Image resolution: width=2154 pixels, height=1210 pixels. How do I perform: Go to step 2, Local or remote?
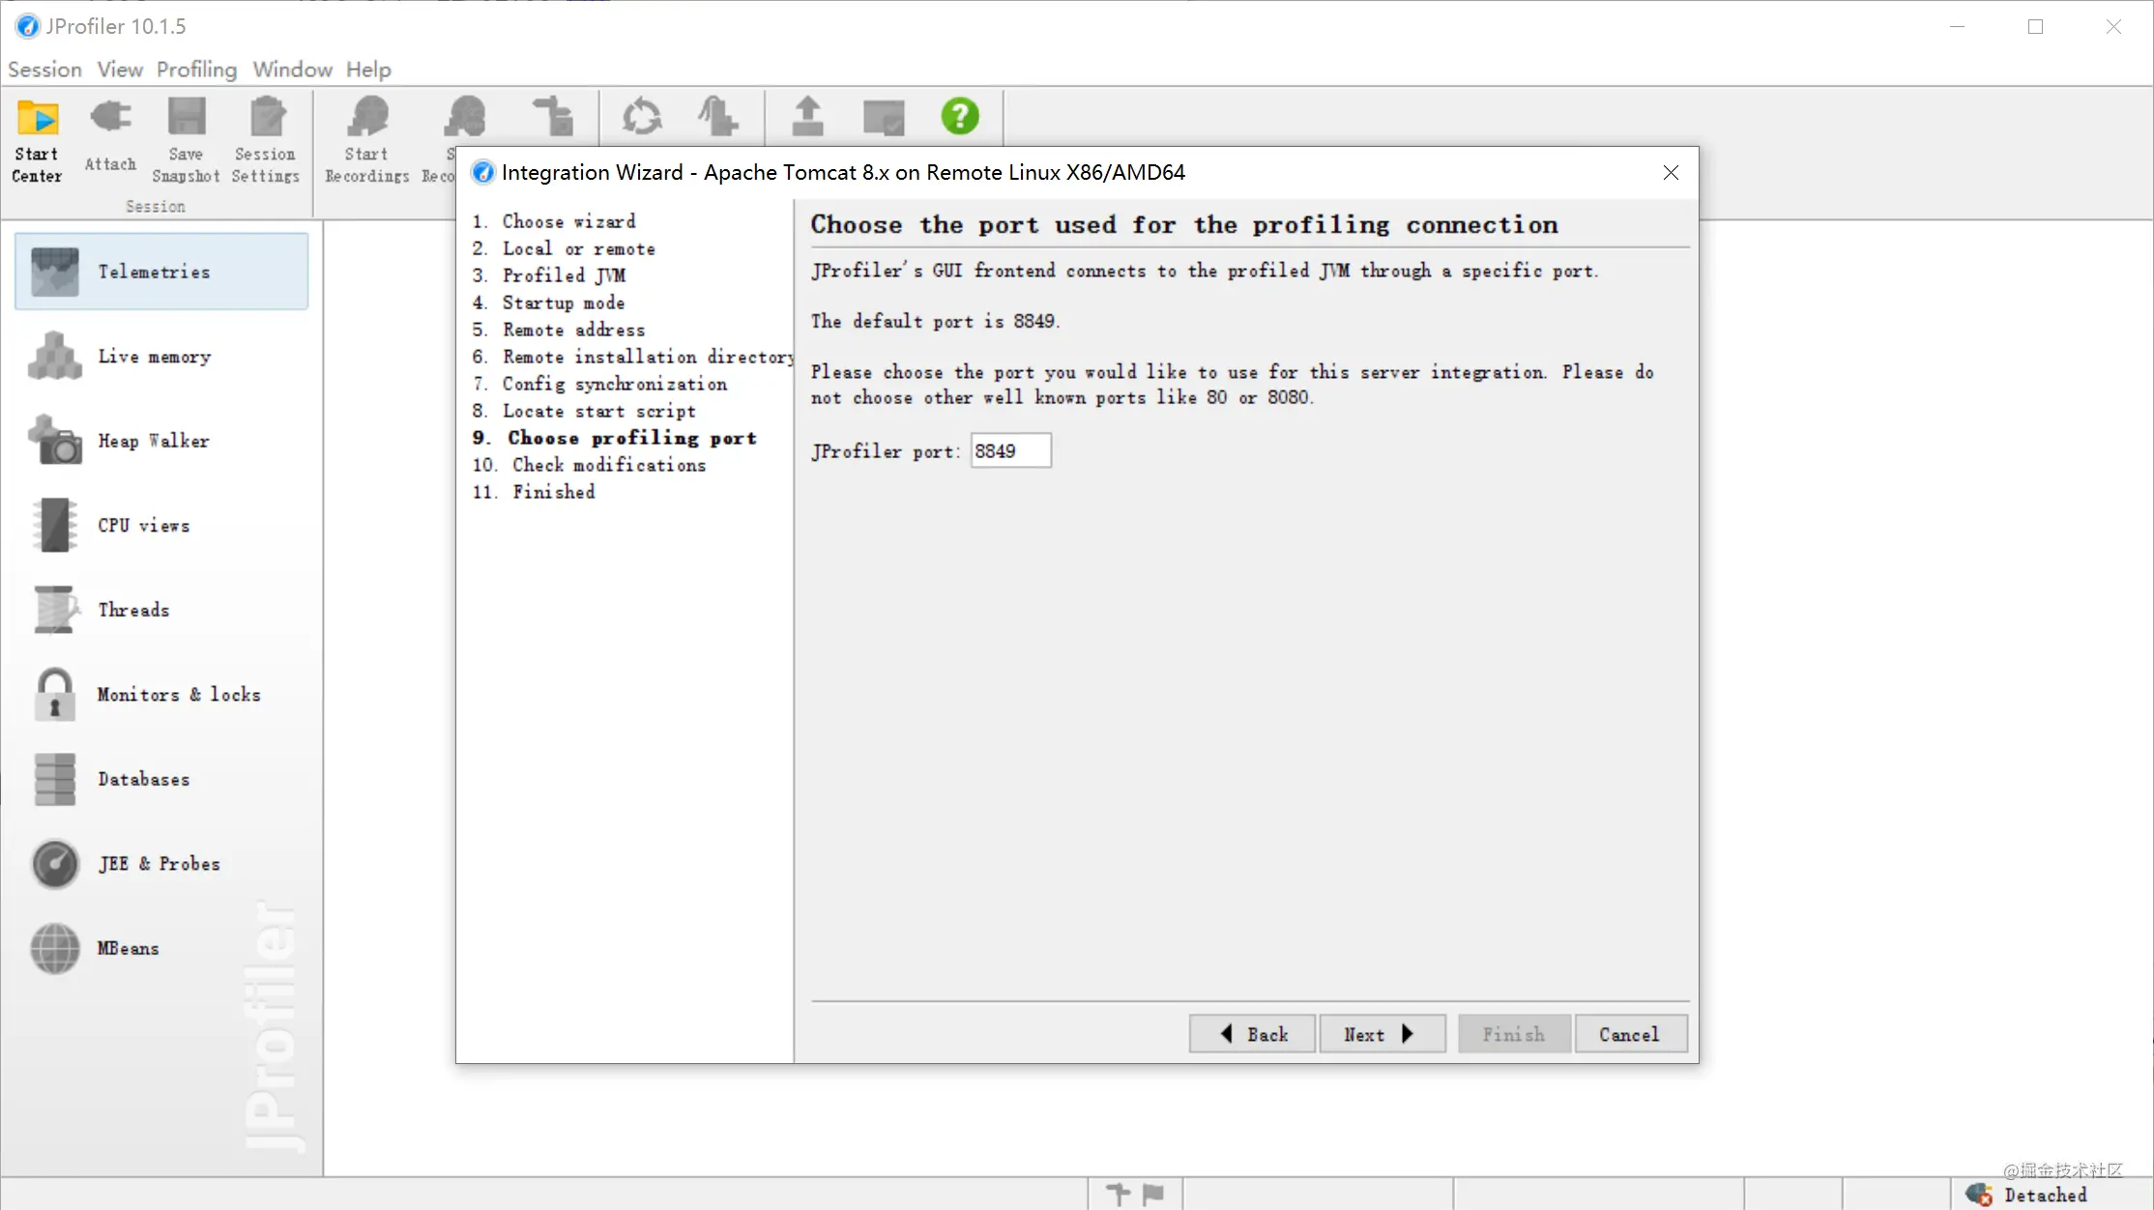coord(578,248)
